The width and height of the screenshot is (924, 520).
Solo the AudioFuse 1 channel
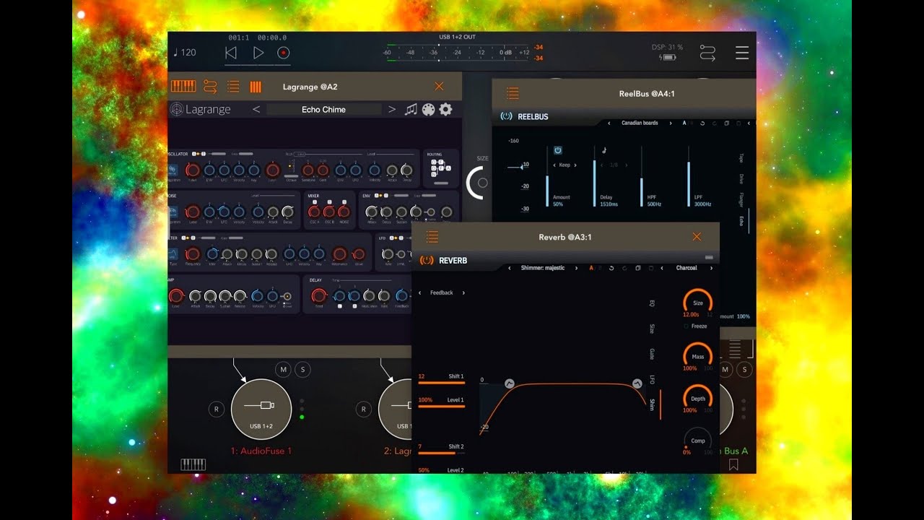pyautogui.click(x=303, y=370)
